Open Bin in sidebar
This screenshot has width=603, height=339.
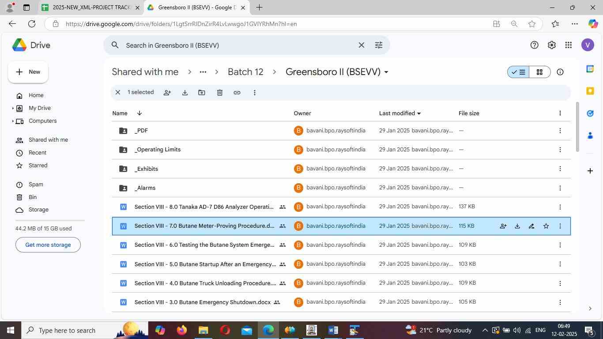(33, 197)
